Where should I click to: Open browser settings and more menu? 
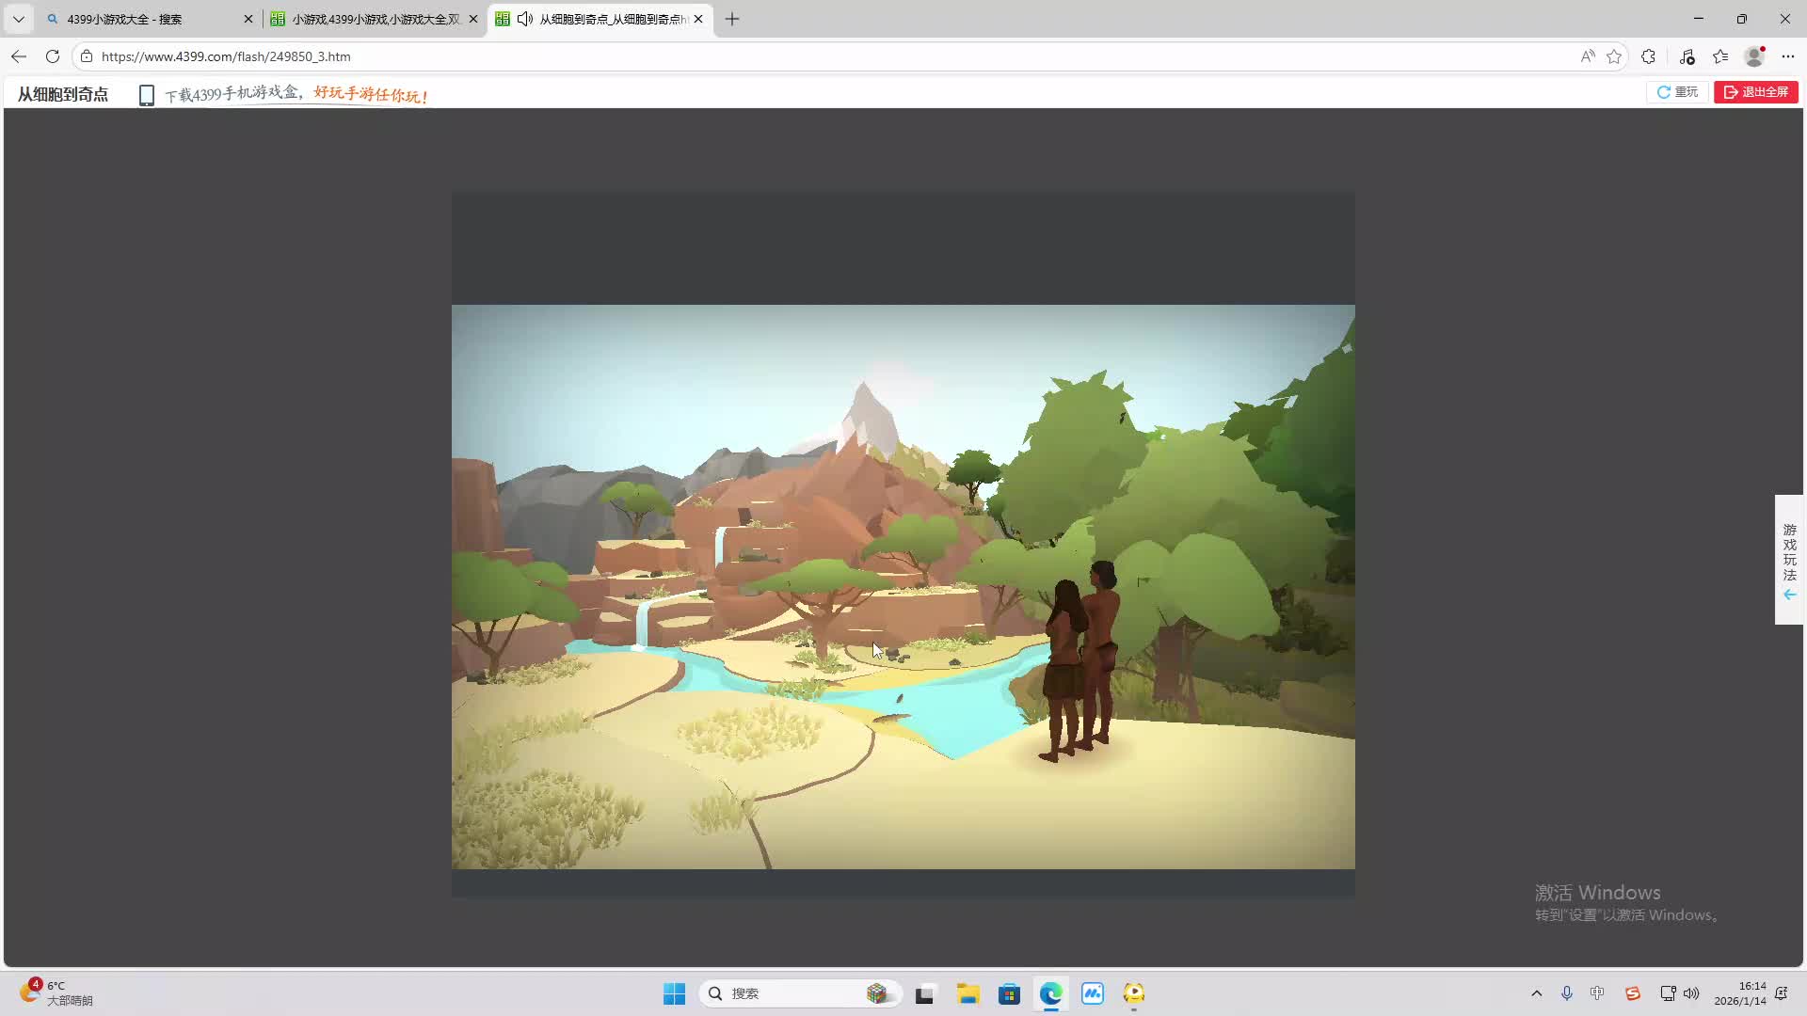pyautogui.click(x=1788, y=56)
